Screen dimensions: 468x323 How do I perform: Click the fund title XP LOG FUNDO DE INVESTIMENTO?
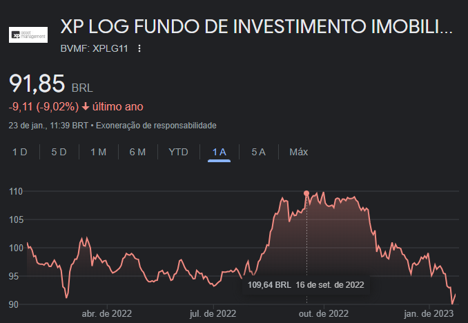click(x=256, y=26)
